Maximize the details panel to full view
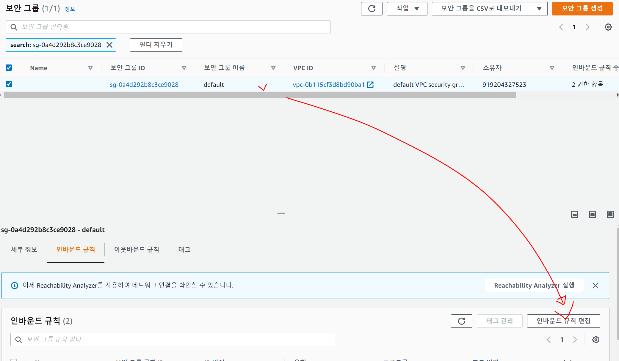Image resolution: width=619 pixels, height=361 pixels. click(x=610, y=214)
